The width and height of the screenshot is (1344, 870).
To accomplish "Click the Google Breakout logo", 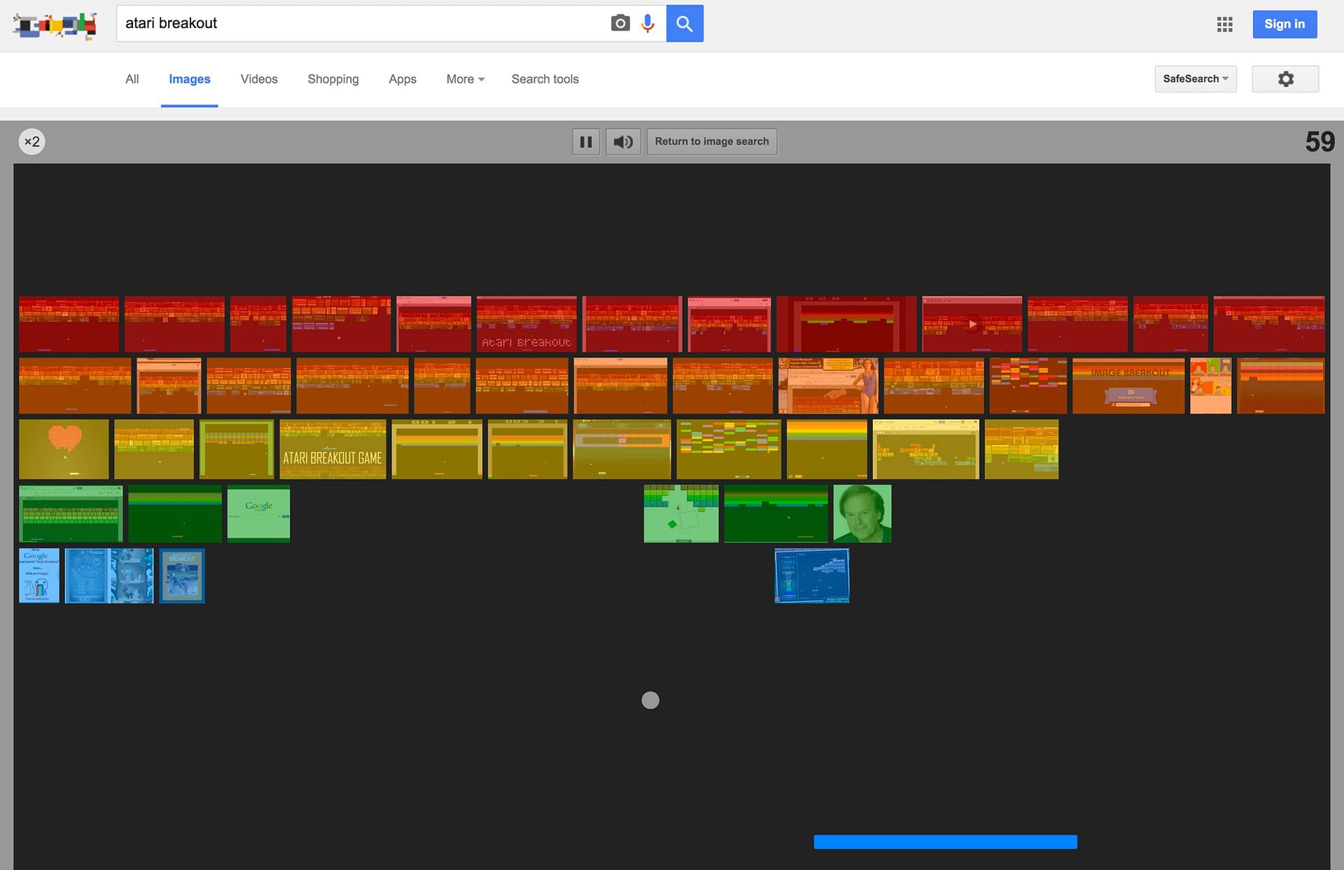I will pos(55,25).
